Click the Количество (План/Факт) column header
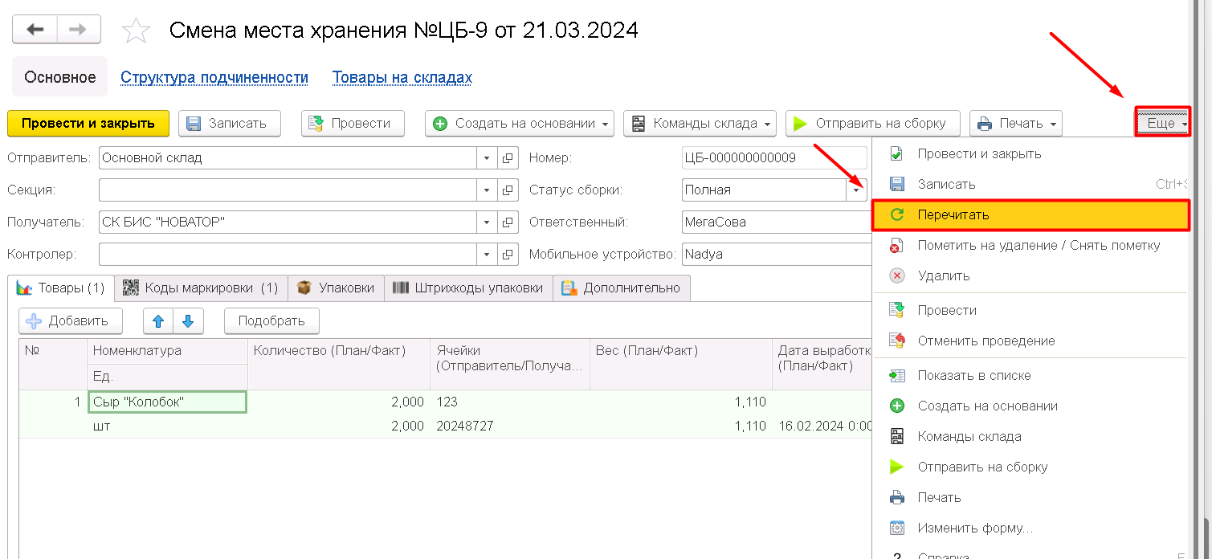Image resolution: width=1212 pixels, height=559 pixels. click(339, 364)
